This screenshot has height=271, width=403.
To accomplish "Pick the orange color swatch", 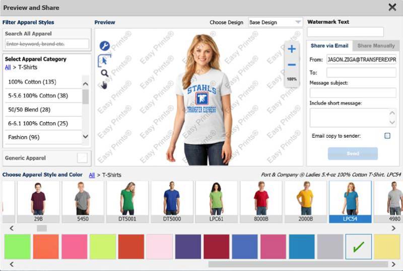I will [46, 247].
